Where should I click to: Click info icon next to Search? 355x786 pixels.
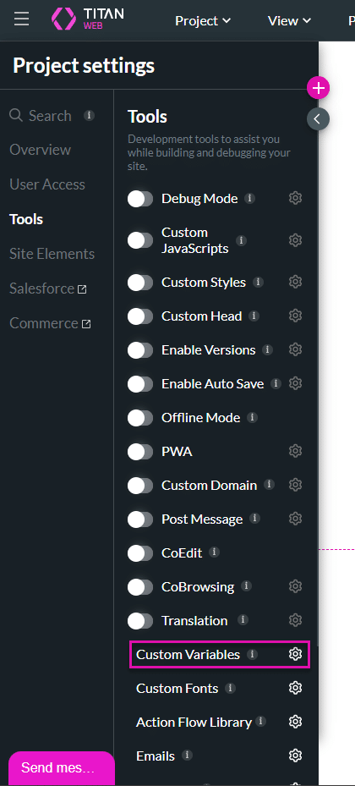tap(89, 115)
